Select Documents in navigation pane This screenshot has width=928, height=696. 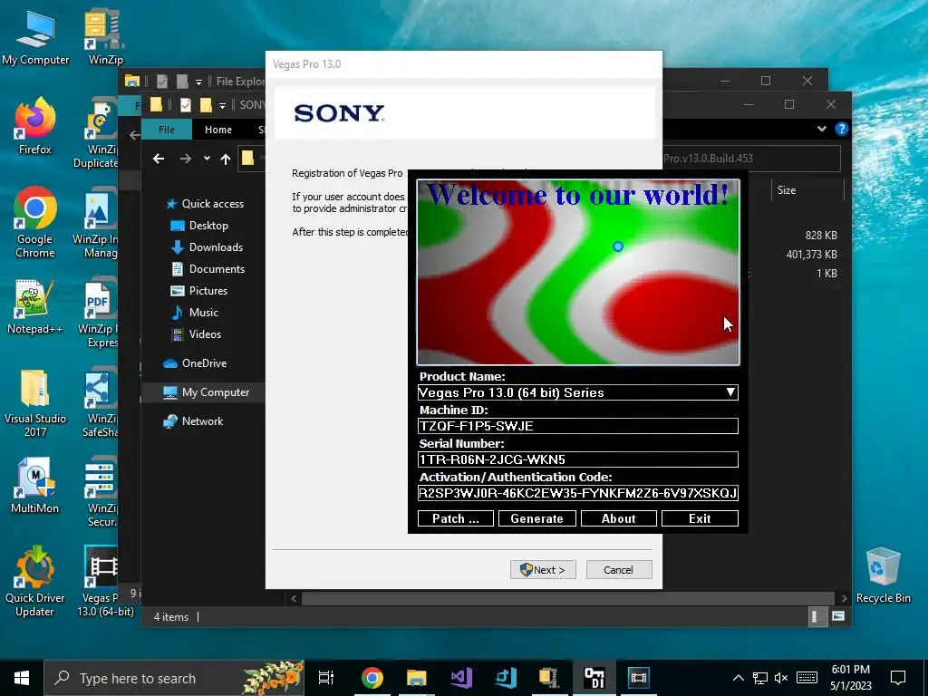click(217, 268)
